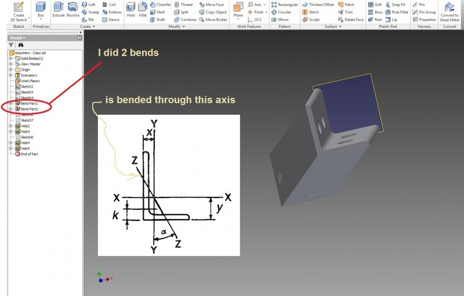Click the binoculars find icon in browser
The width and height of the screenshot is (464, 296).
coord(21,45)
